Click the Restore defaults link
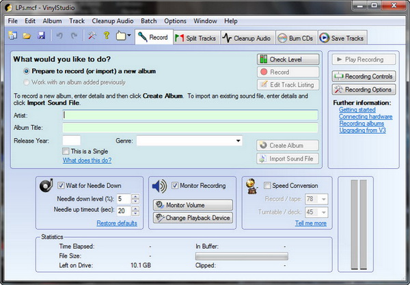The height and width of the screenshot is (285, 410). click(x=116, y=223)
